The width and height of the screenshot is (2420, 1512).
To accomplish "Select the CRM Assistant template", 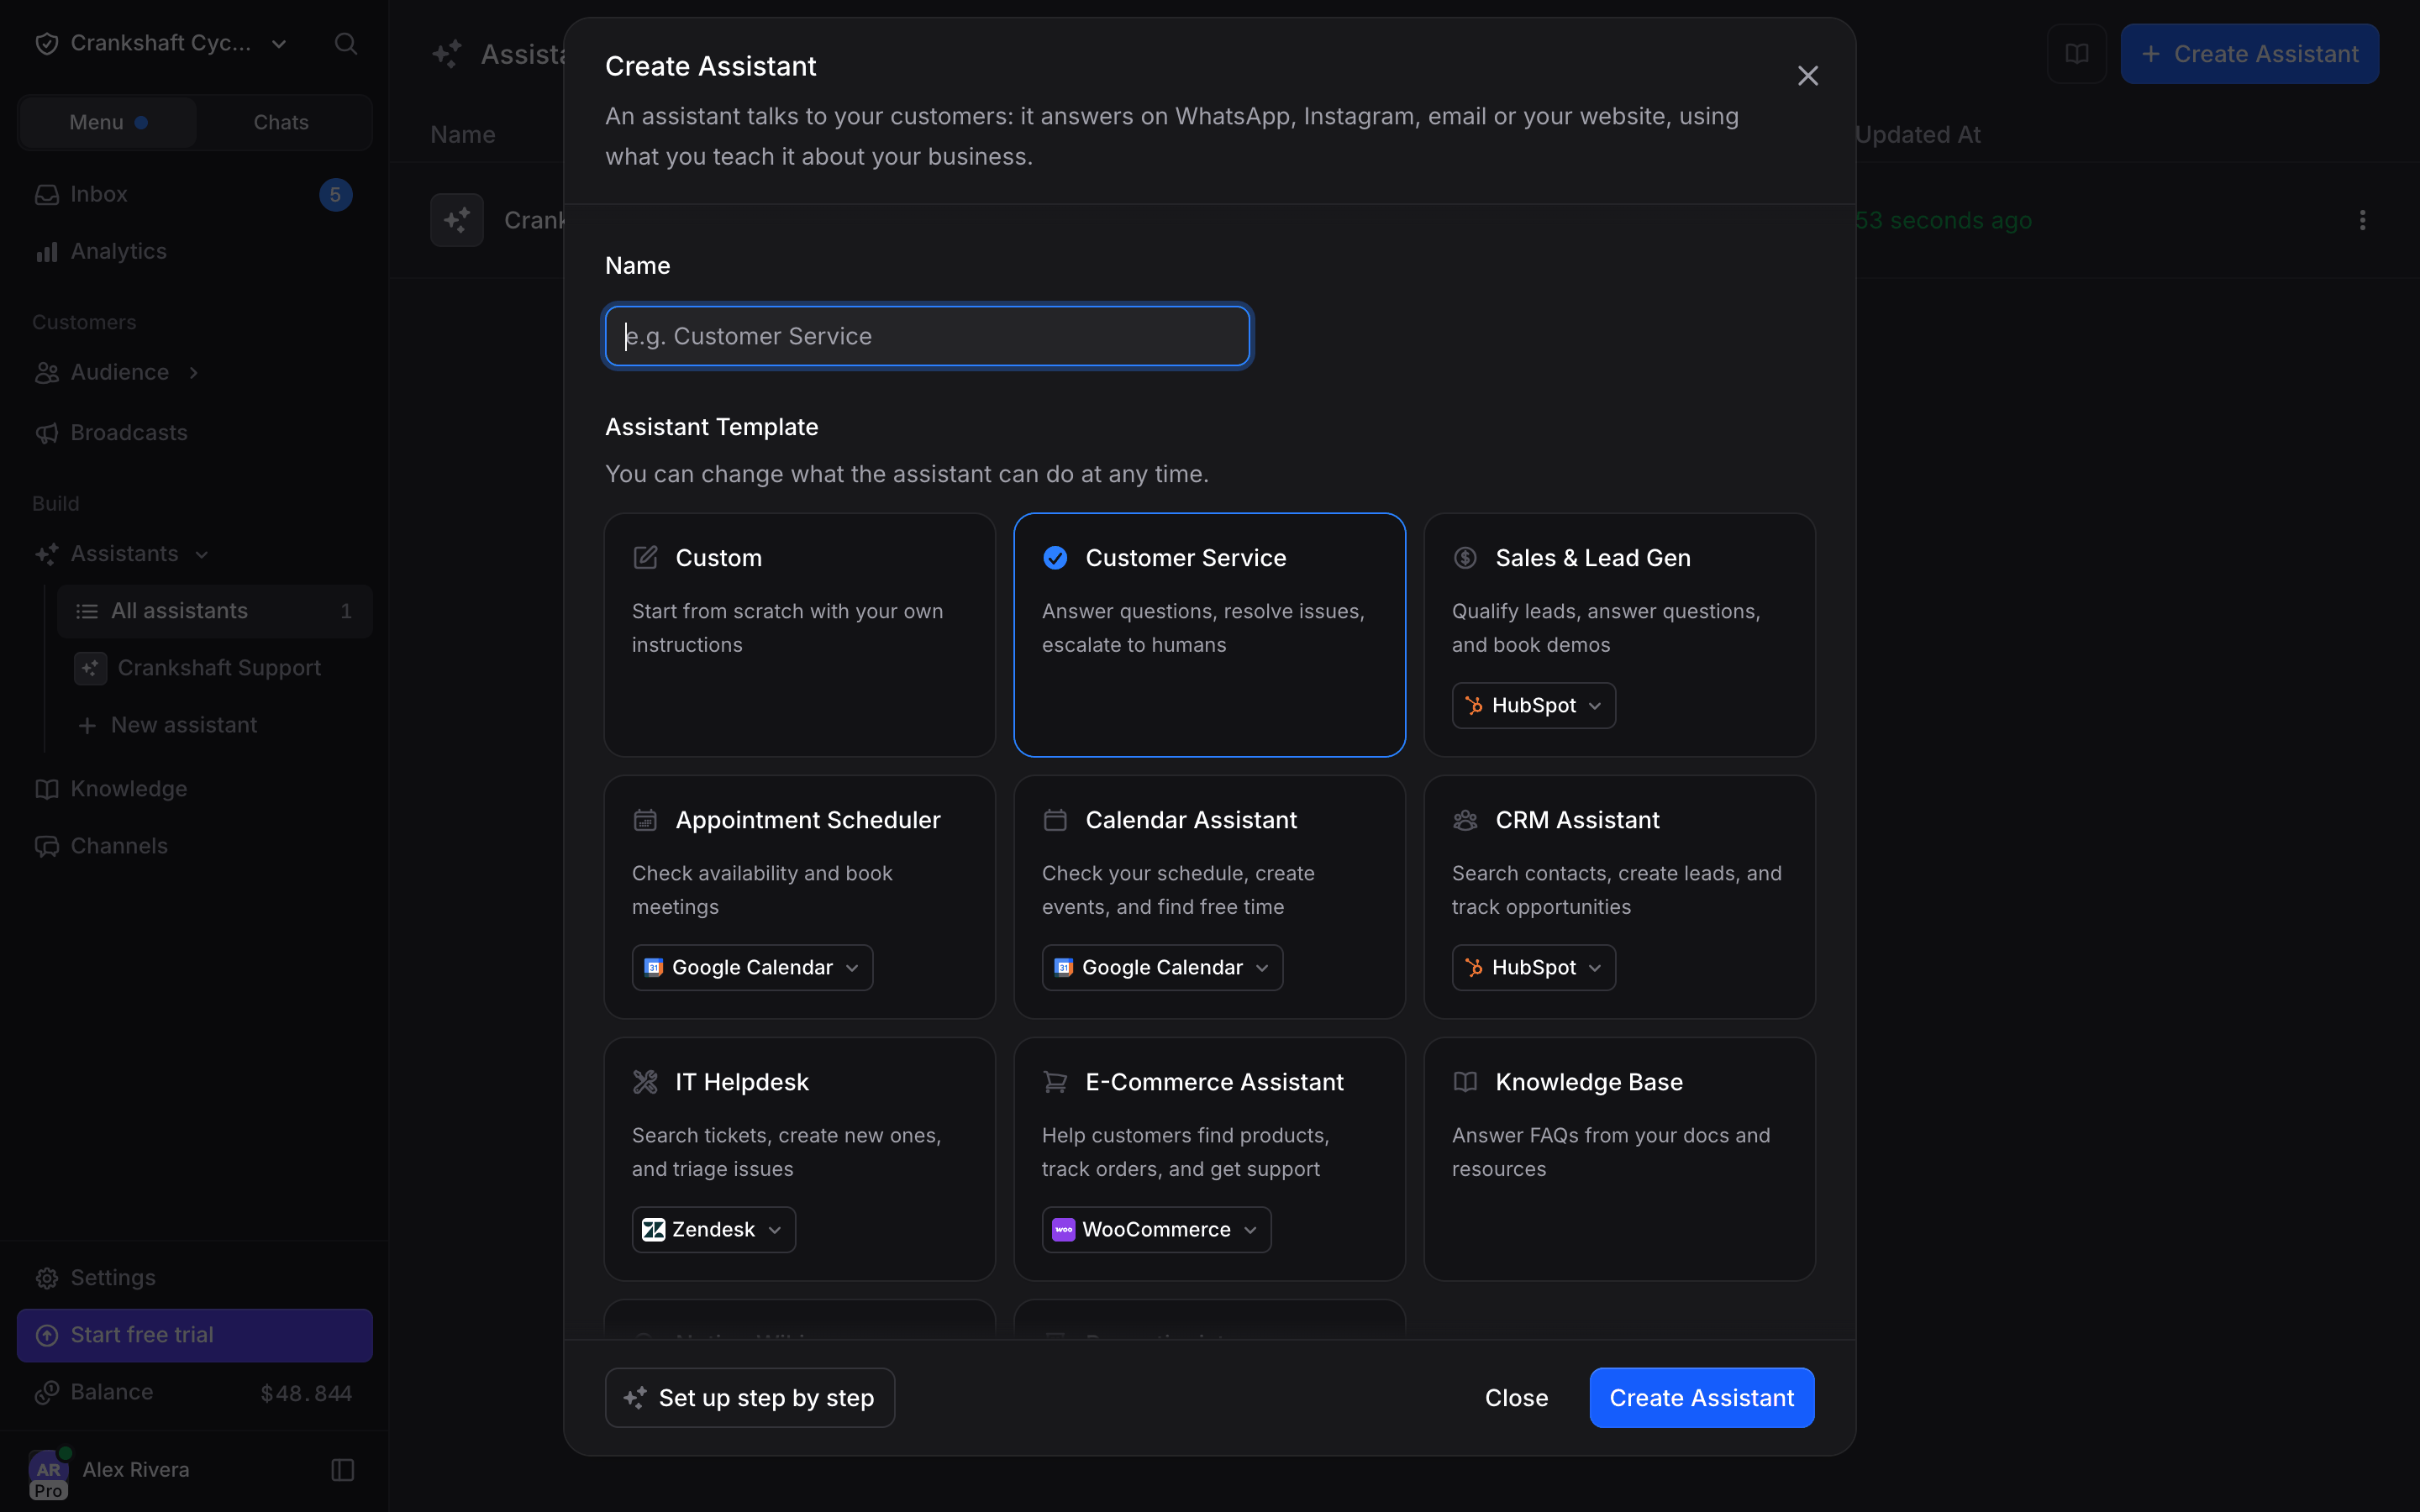I will [1619, 897].
